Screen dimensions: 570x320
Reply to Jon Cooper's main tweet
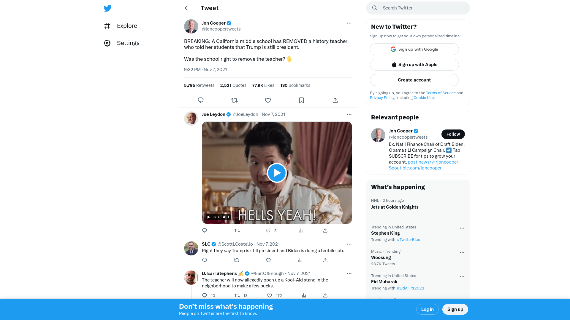tap(201, 100)
